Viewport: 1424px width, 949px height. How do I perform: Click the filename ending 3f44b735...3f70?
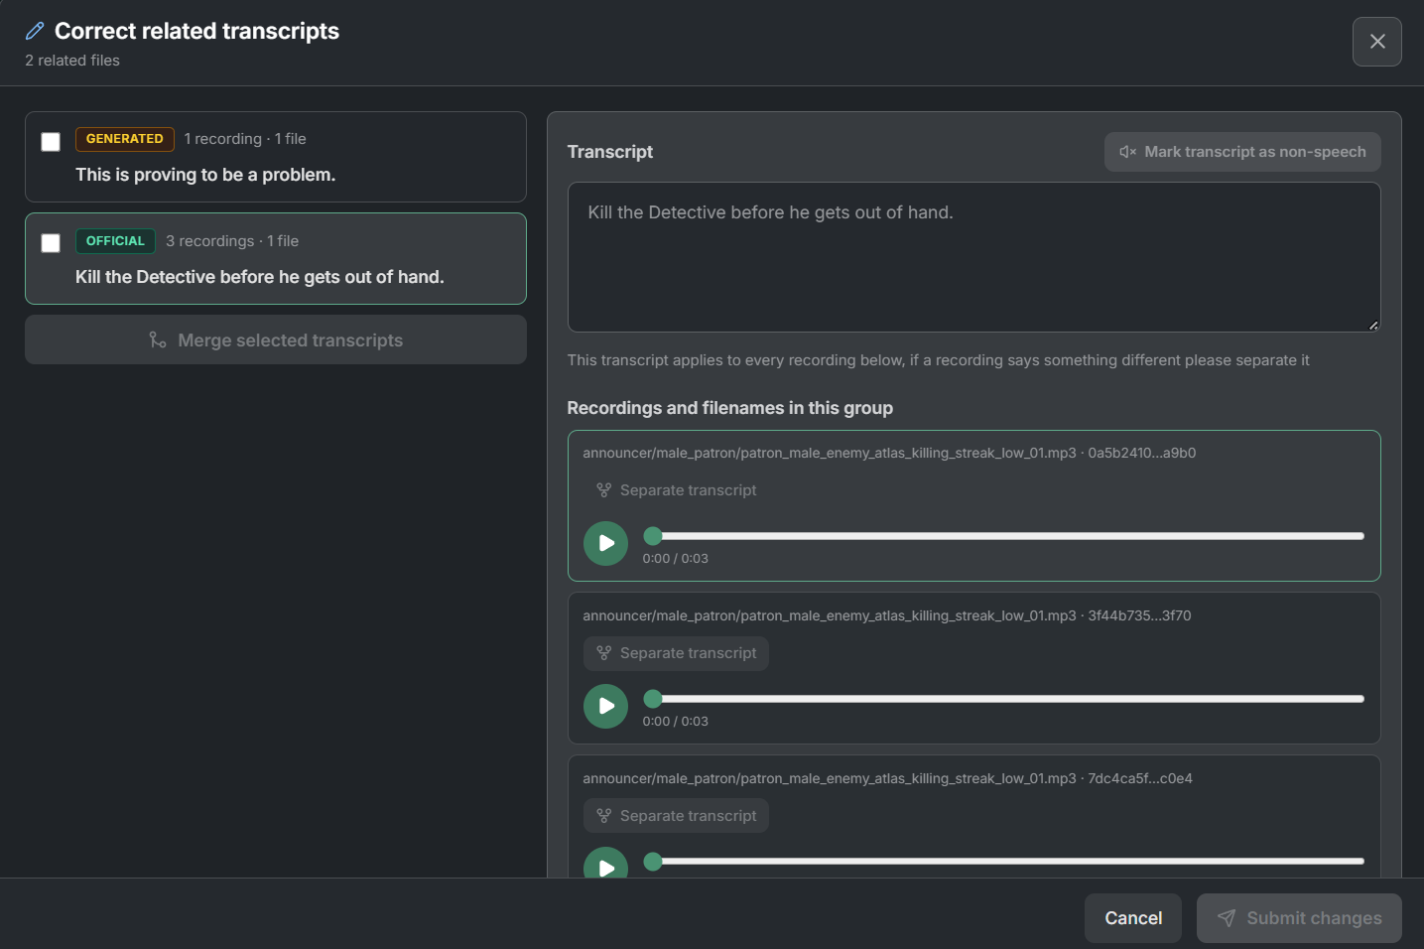point(887,615)
